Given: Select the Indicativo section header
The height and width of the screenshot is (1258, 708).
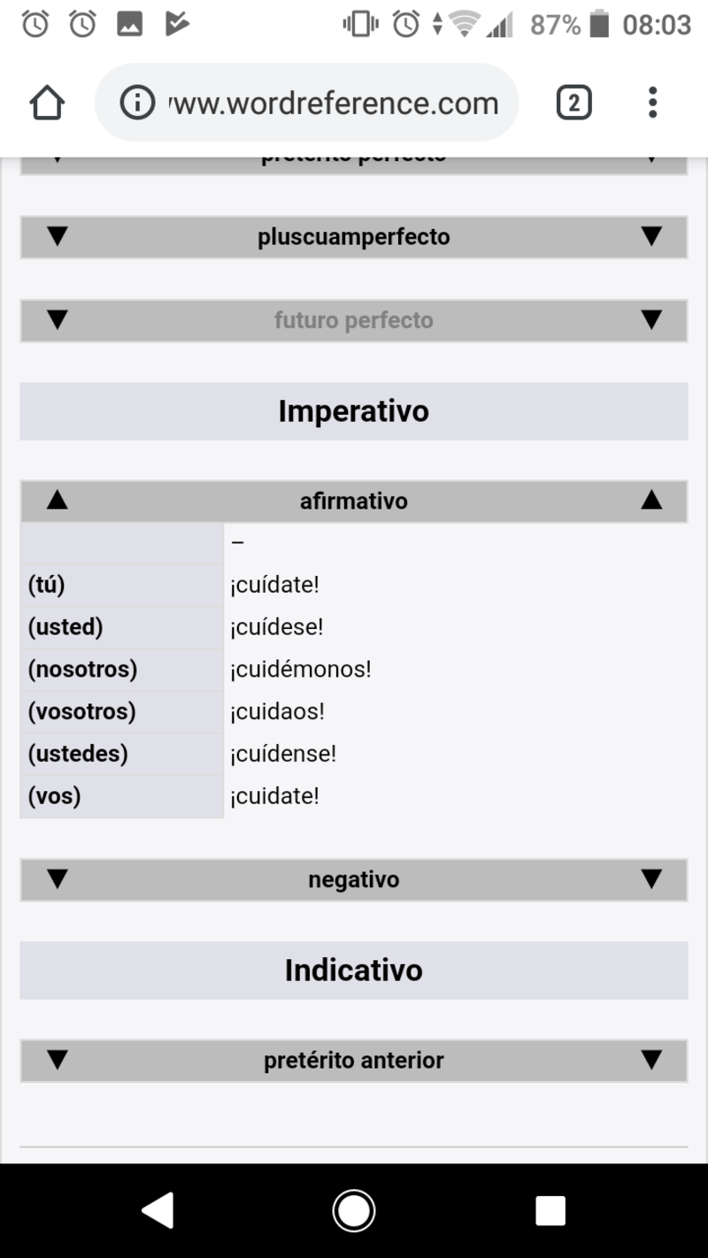Looking at the screenshot, I should click(354, 970).
